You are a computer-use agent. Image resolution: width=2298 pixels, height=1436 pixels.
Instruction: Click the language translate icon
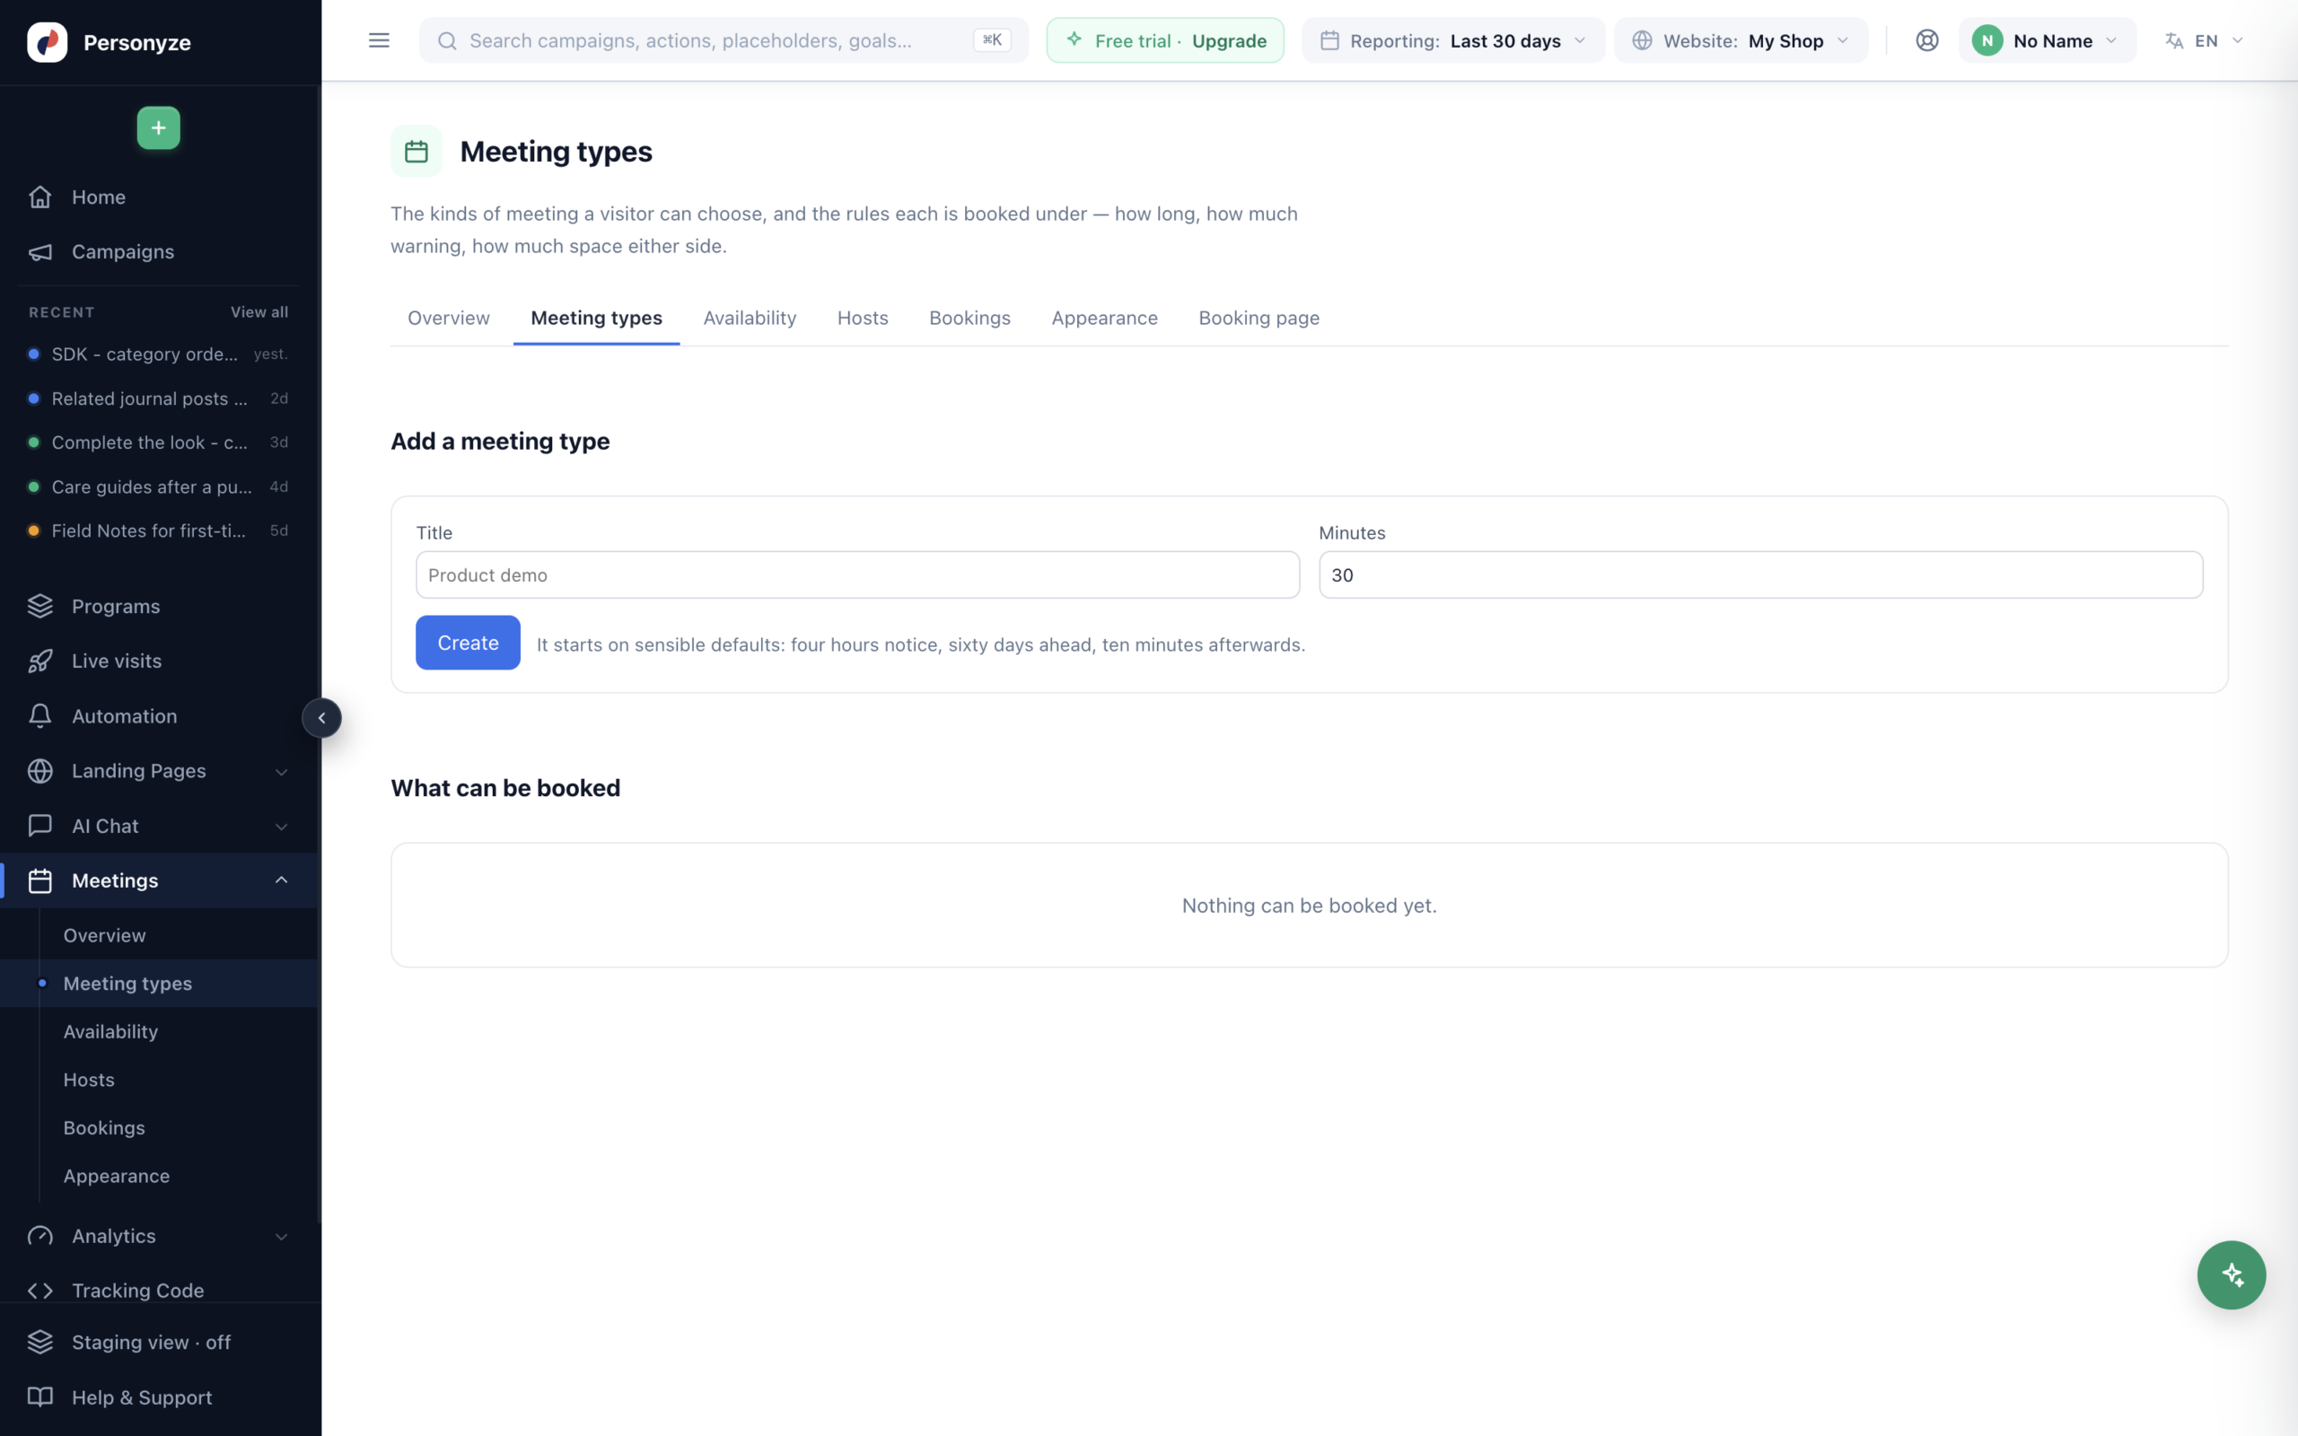click(x=2173, y=41)
